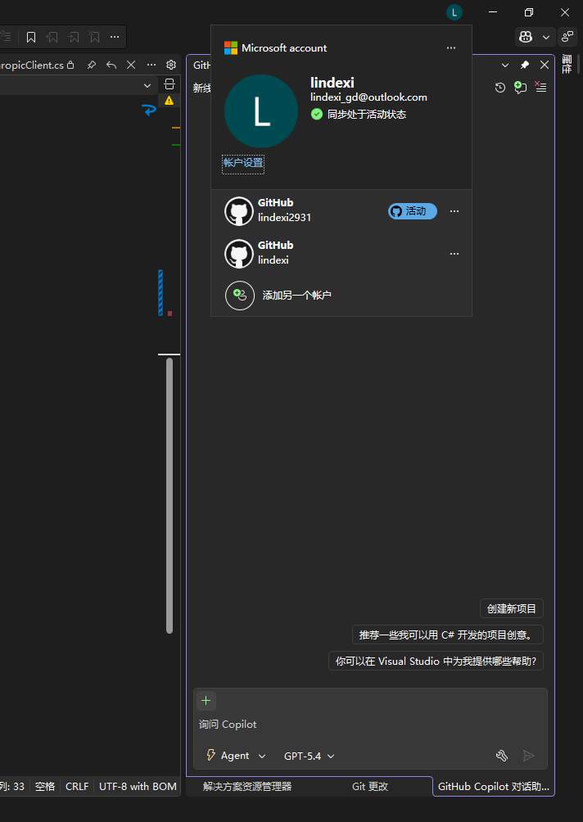
Task: Click the Visual Studio help suggestion
Action: (436, 661)
